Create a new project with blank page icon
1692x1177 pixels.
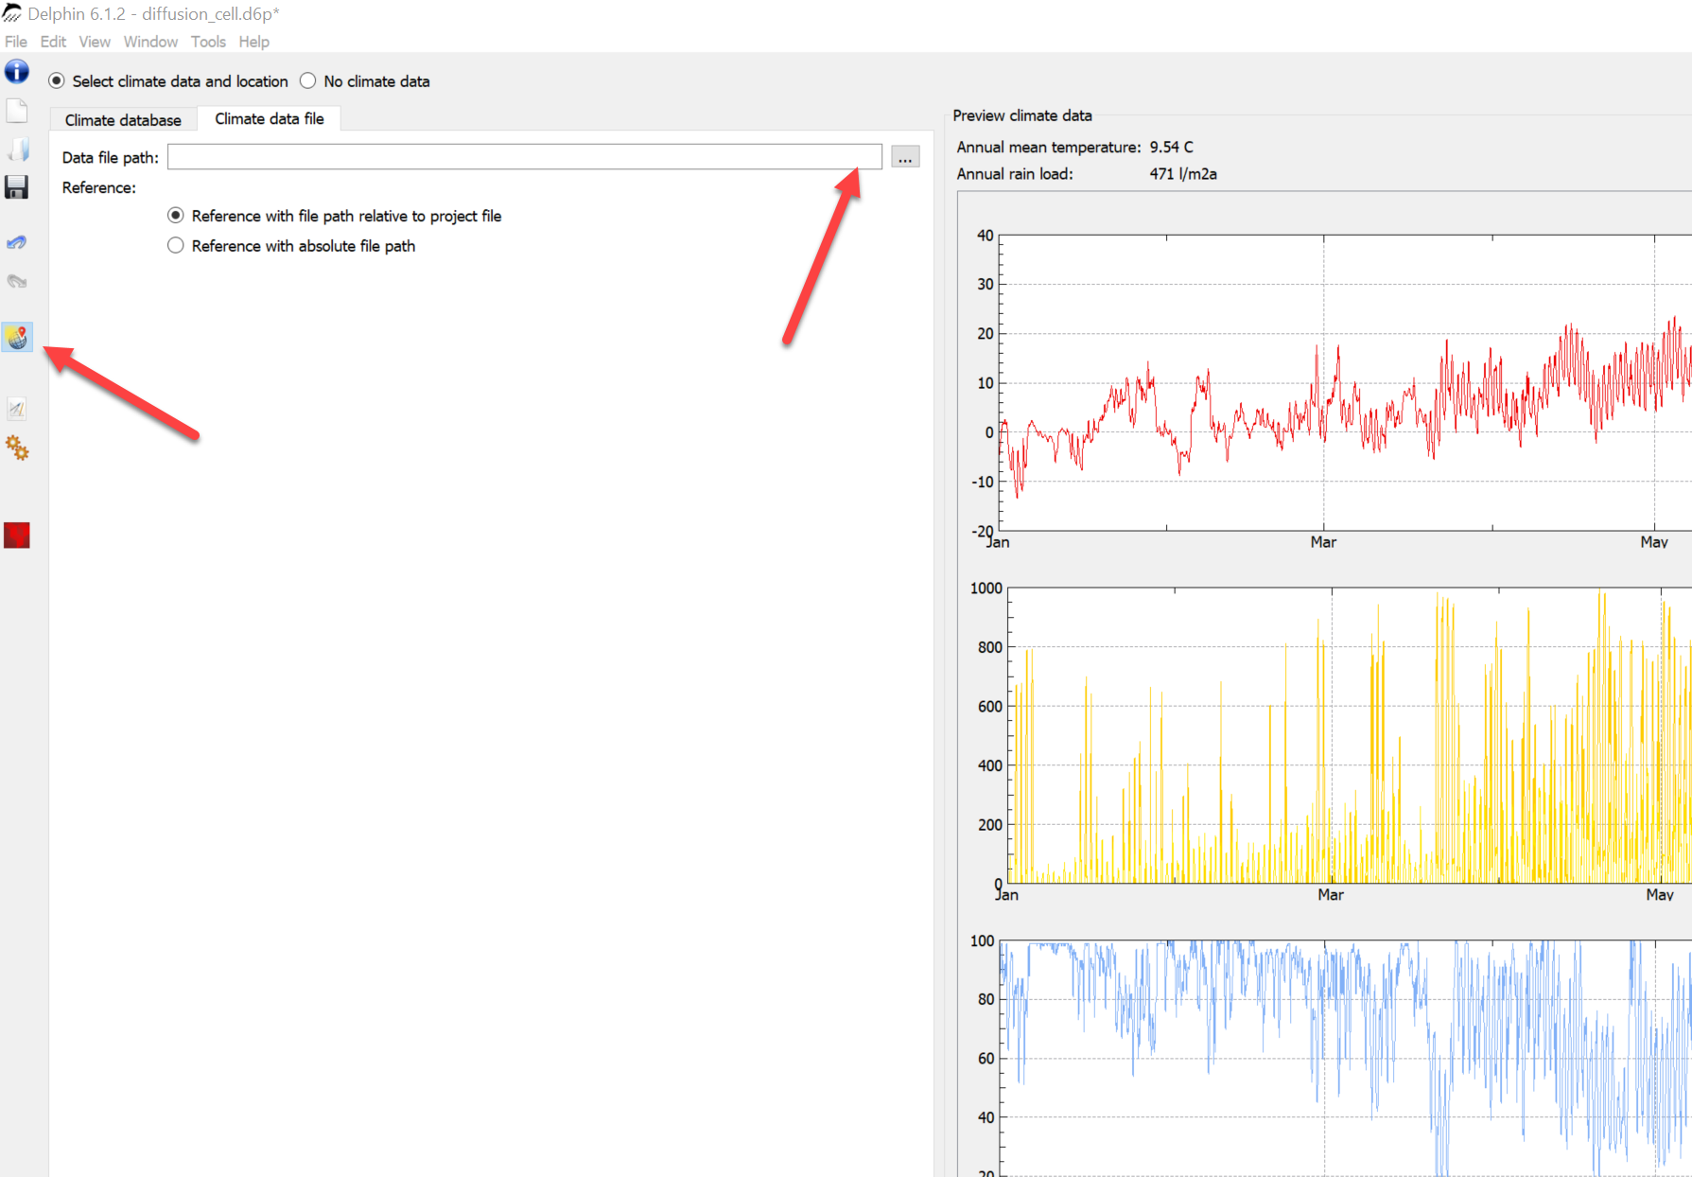click(17, 111)
